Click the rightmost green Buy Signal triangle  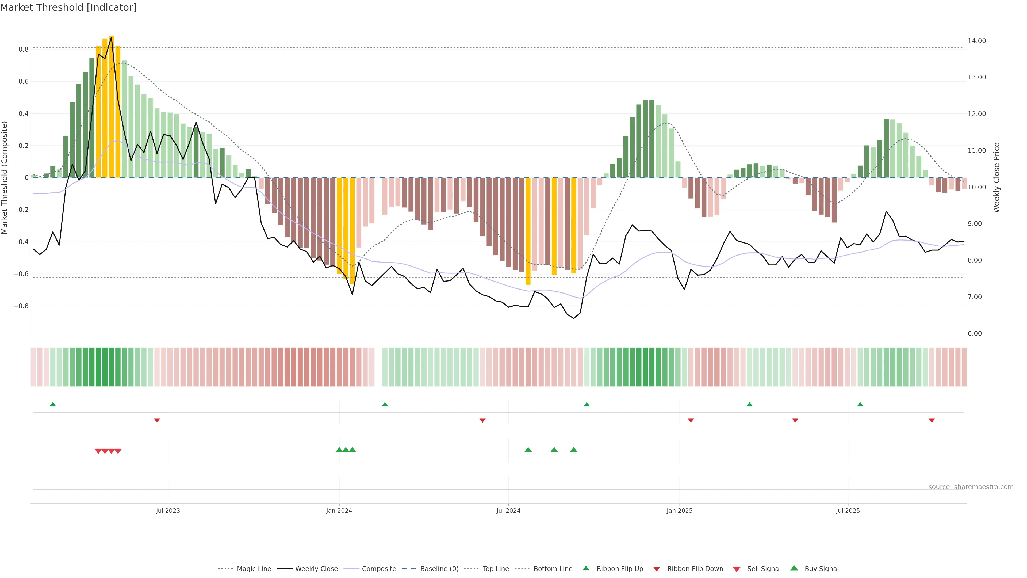click(574, 450)
